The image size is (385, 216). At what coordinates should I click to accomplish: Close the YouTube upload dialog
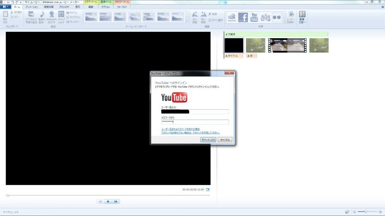pyautogui.click(x=229, y=73)
